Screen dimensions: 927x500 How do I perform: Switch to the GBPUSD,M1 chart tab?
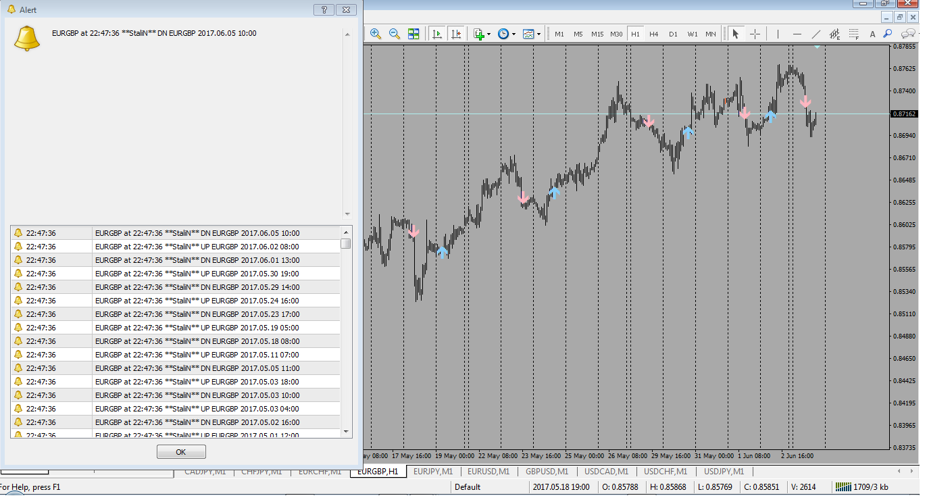click(x=547, y=472)
